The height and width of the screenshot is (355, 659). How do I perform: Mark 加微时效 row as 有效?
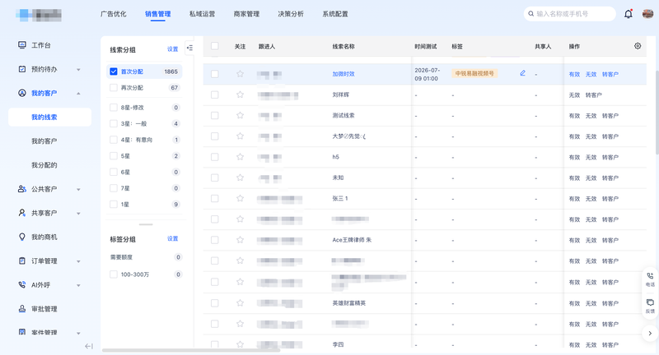(x=574, y=74)
